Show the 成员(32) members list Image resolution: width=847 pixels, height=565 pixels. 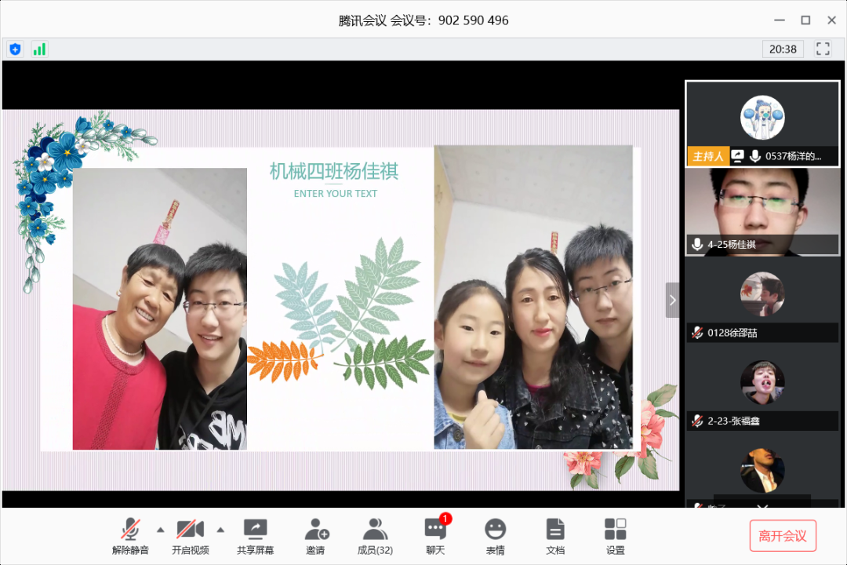375,535
